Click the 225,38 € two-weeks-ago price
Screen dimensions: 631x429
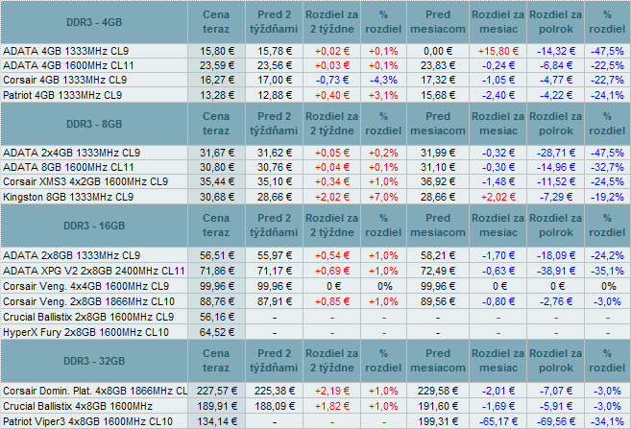pyautogui.click(x=274, y=391)
